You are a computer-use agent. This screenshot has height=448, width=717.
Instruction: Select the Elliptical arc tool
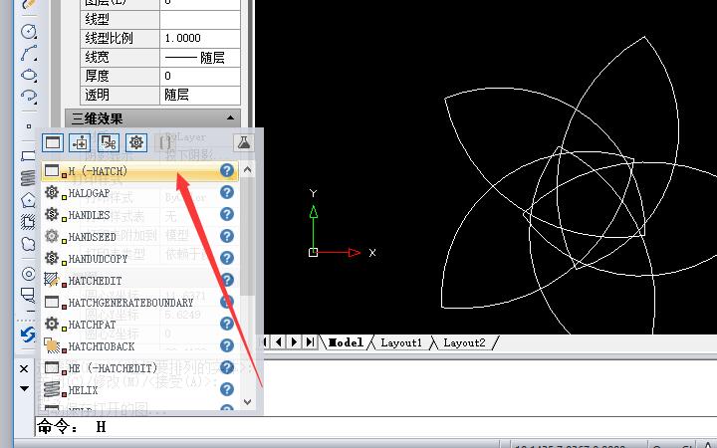click(x=29, y=97)
